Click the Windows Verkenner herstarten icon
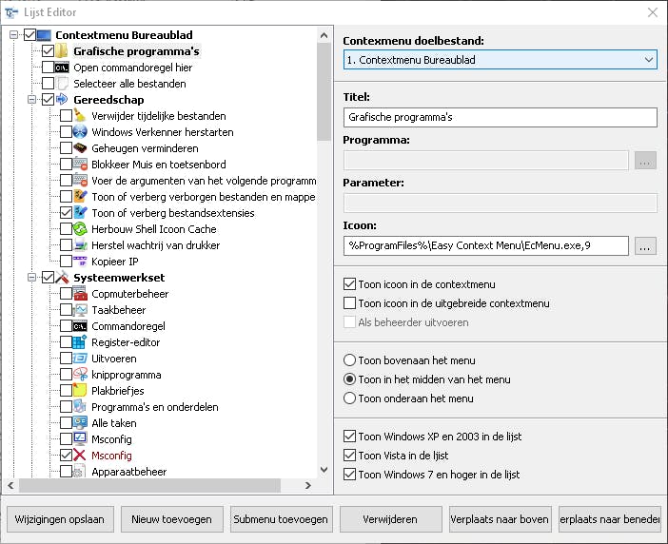This screenshot has height=544, width=668. click(x=81, y=132)
